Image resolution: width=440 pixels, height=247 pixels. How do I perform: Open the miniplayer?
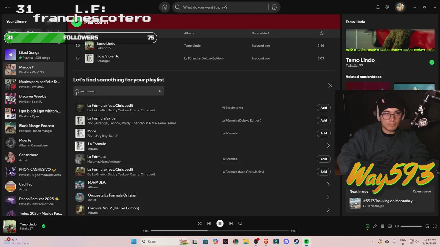coord(427,226)
